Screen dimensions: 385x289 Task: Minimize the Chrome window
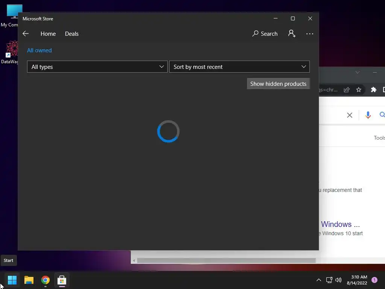point(375,72)
